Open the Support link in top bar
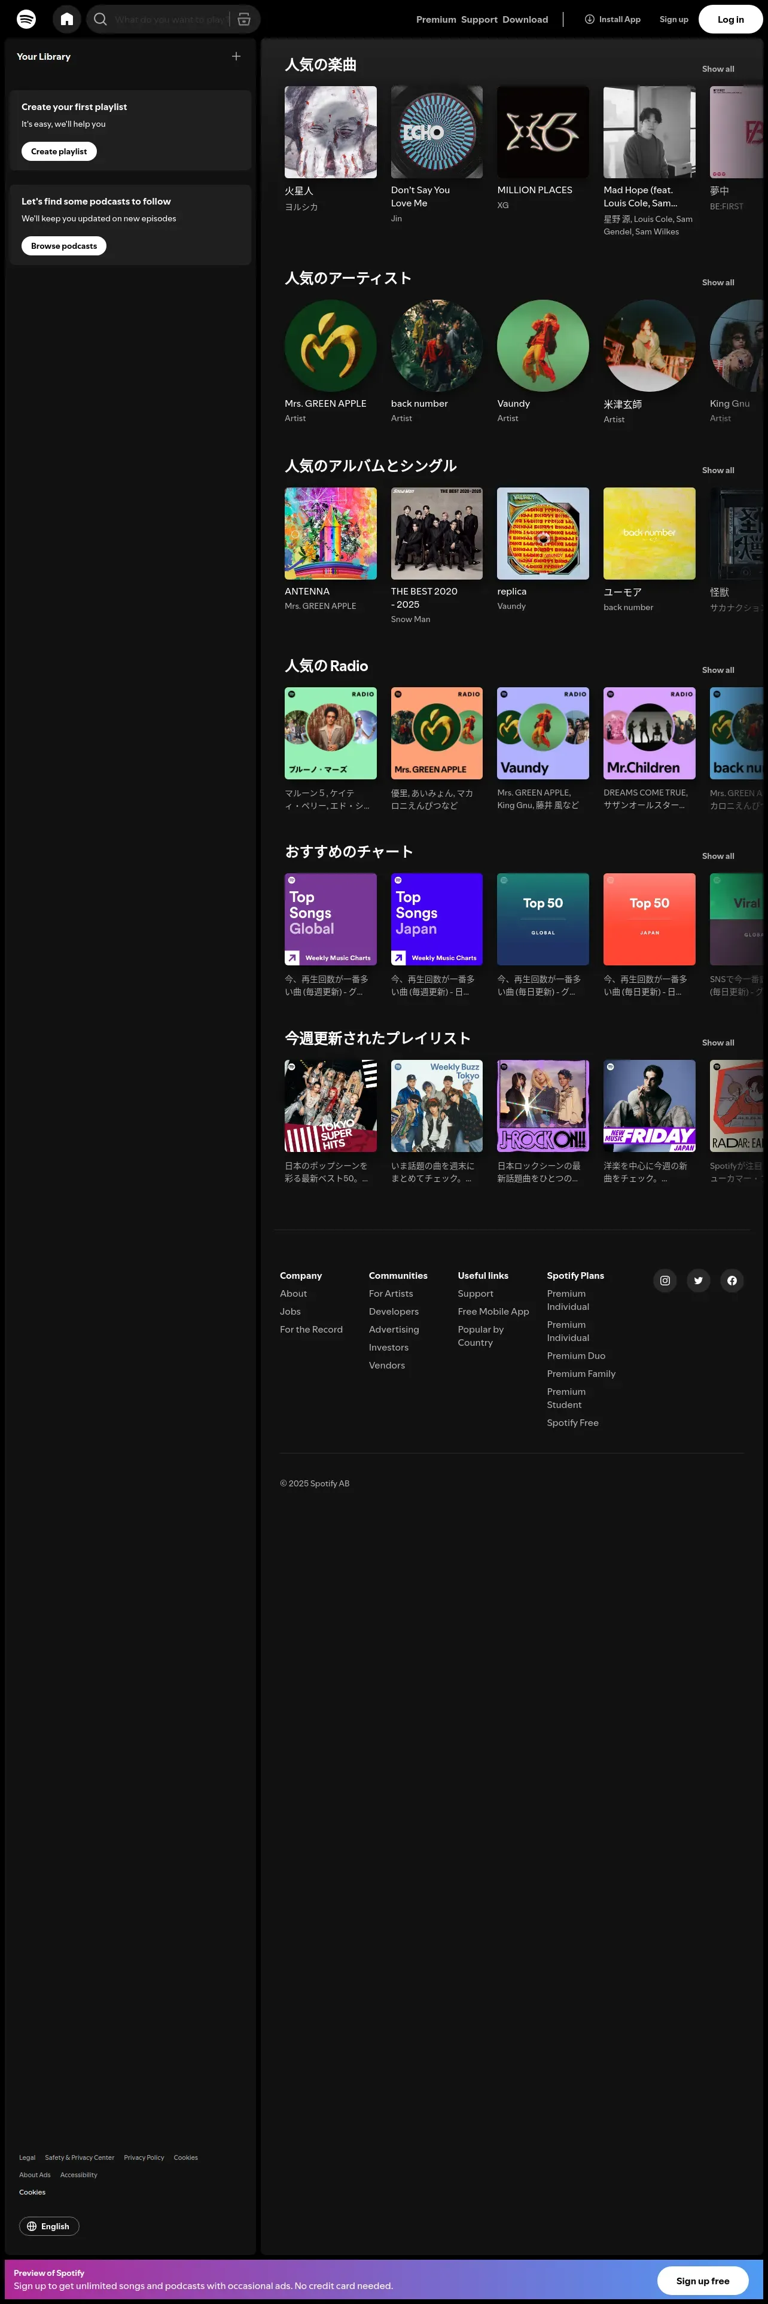768x2304 pixels. [479, 20]
